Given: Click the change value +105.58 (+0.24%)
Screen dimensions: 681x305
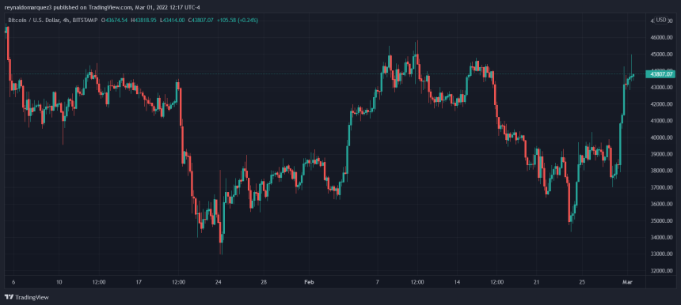Looking at the screenshot, I should (237, 21).
